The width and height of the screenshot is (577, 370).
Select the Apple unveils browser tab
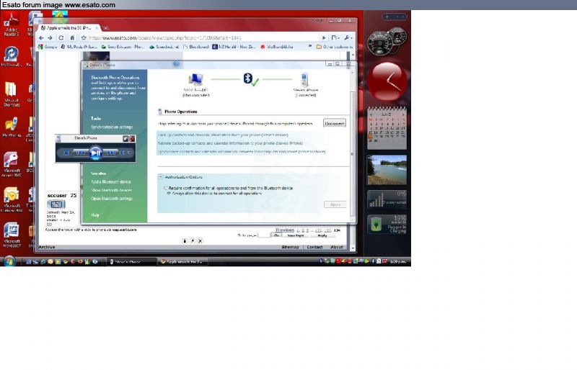(69, 28)
